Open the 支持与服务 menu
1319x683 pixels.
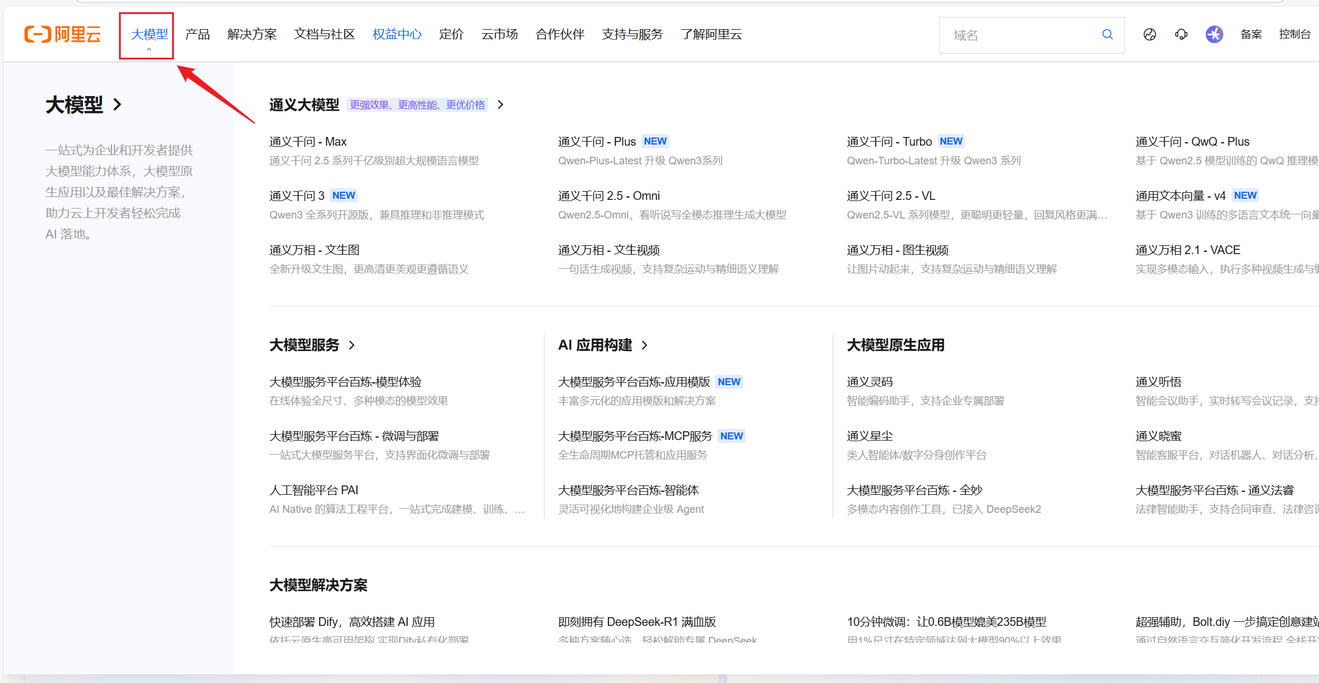coord(632,34)
